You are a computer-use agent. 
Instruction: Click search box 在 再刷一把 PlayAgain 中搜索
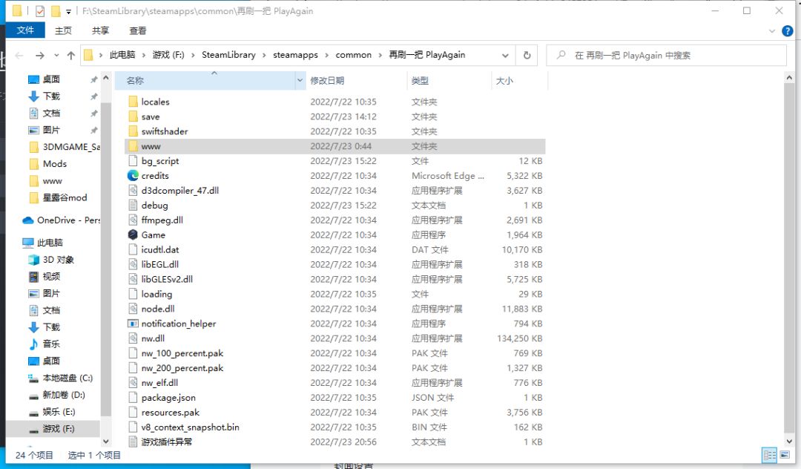[667, 55]
